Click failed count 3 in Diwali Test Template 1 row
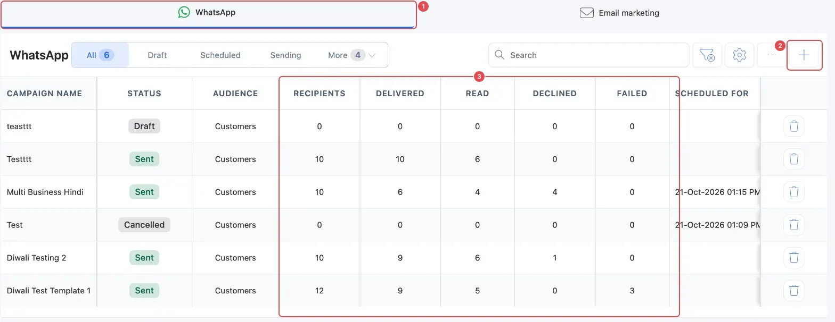 pos(632,291)
